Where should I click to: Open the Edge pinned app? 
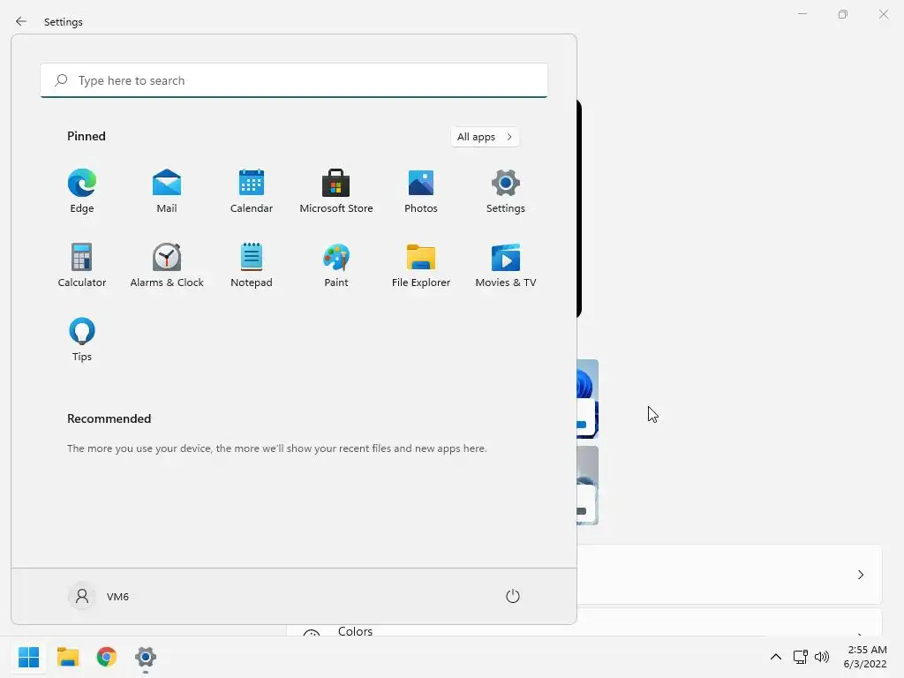[x=82, y=192]
